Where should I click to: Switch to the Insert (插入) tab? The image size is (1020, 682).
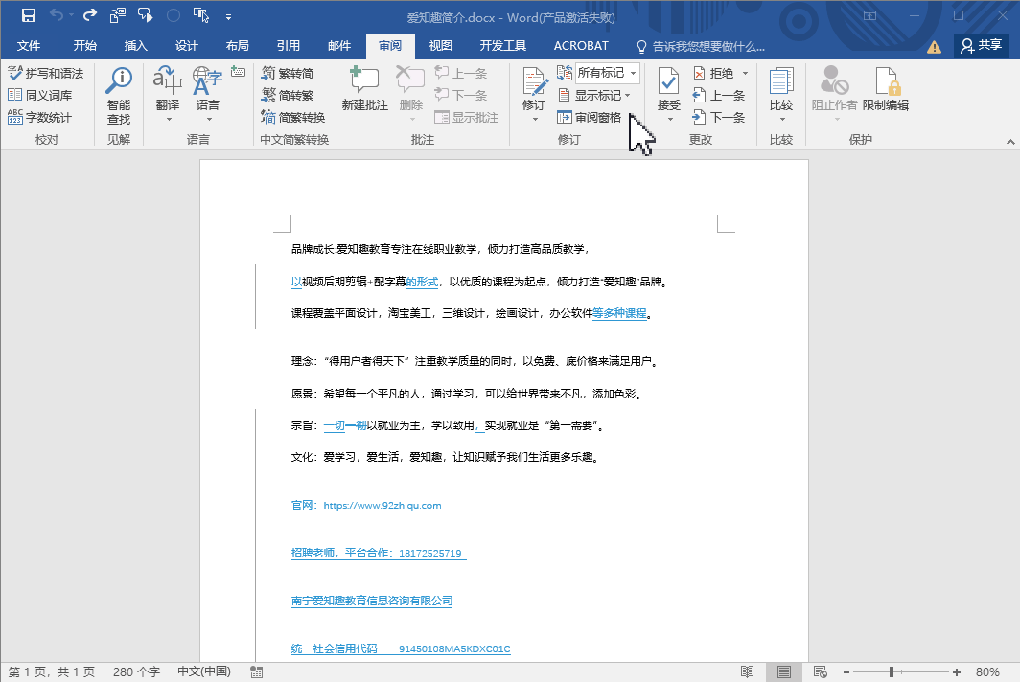pos(135,46)
